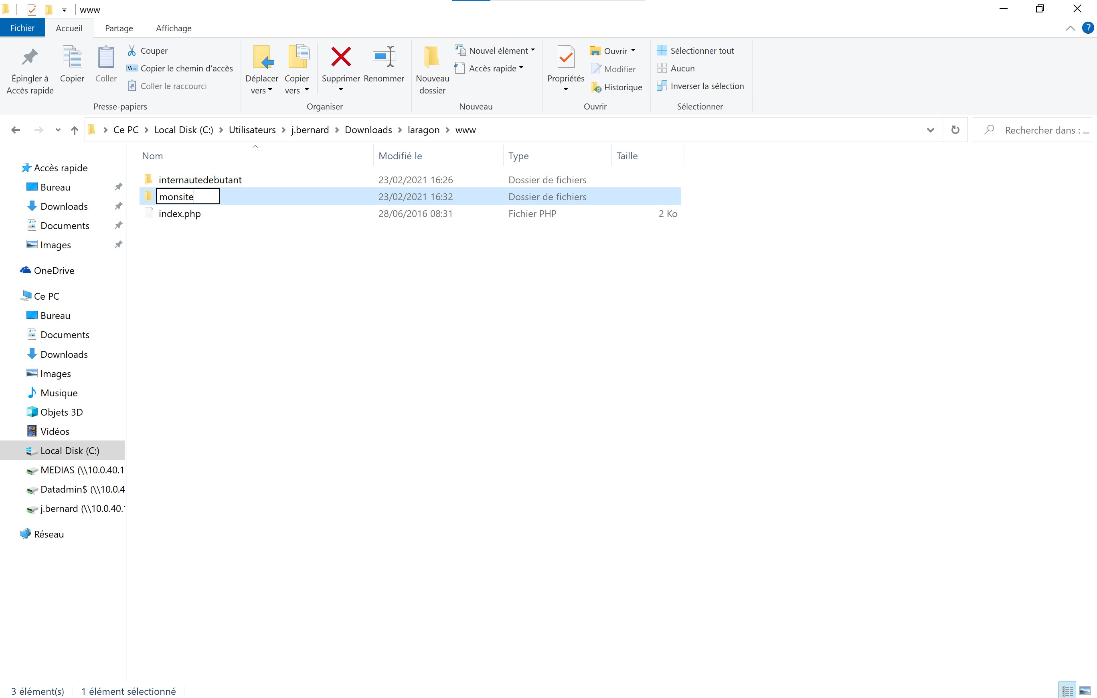This screenshot has height=698, width=1097.
Task: Click the Copier icon in Presse-papiers
Action: (x=72, y=57)
